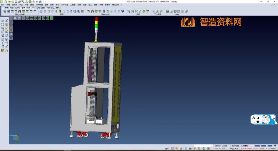This screenshot has width=278, height=151.
Task: Open the LAYER0 layer selector in status bar
Action: pos(245,146)
